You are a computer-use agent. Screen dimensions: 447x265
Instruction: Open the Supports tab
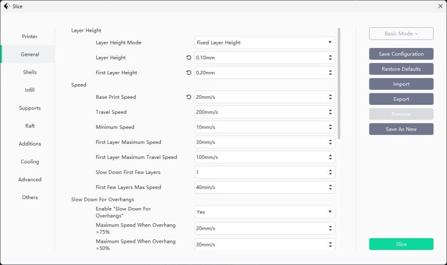pyautogui.click(x=30, y=108)
